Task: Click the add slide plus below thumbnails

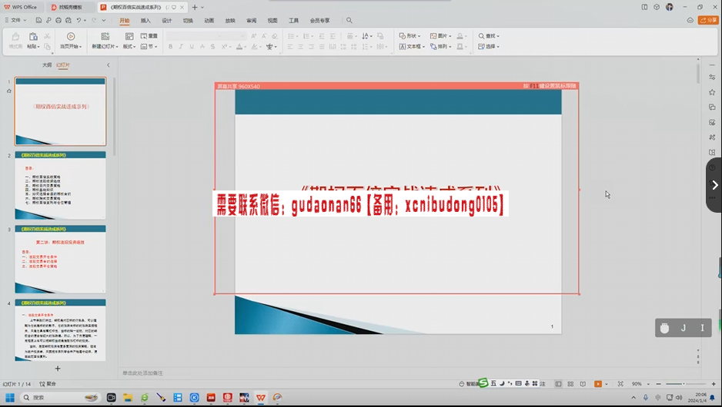Action: [57, 369]
